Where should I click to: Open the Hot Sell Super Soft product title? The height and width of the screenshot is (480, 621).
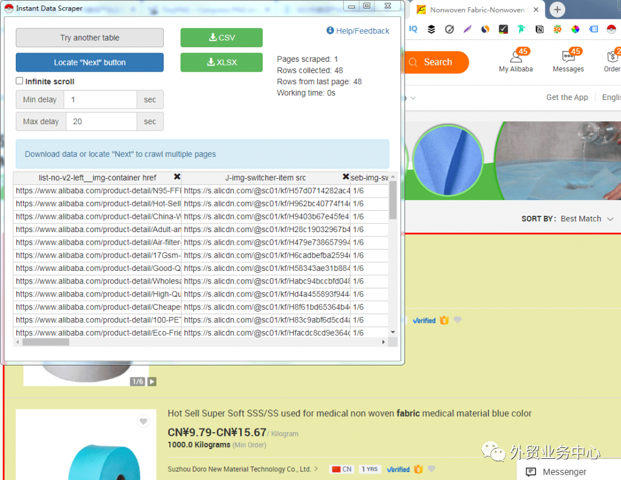[x=349, y=413]
